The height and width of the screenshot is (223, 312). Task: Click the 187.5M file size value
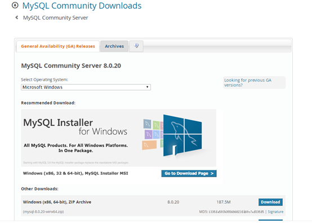224,202
